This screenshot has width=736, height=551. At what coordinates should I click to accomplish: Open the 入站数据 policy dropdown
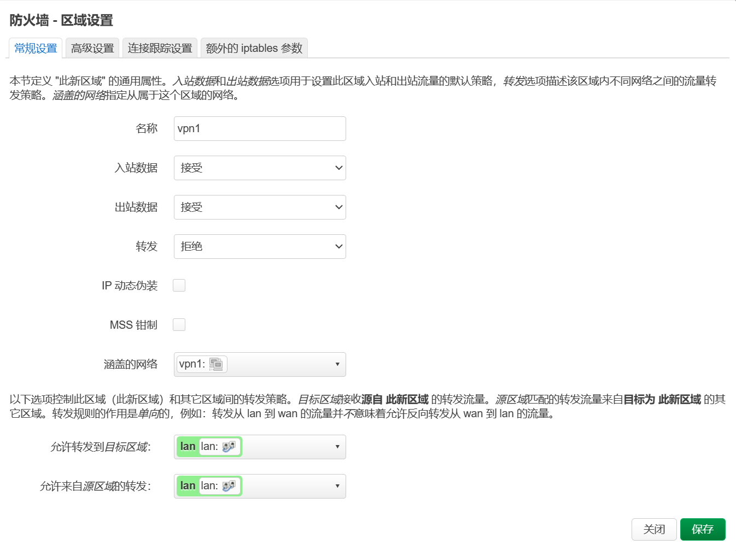pyautogui.click(x=260, y=168)
